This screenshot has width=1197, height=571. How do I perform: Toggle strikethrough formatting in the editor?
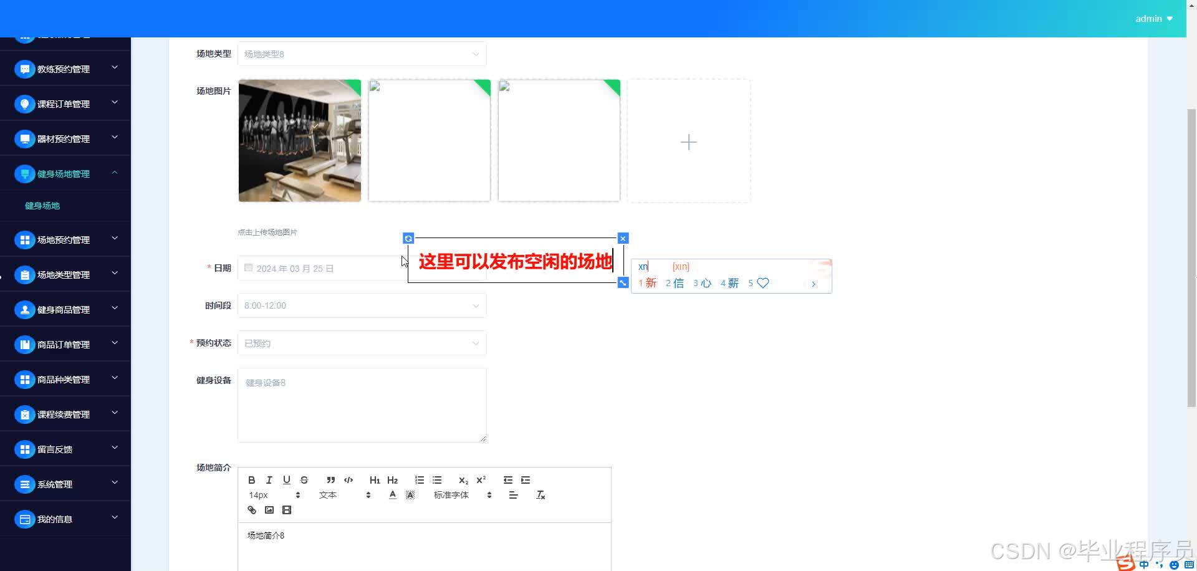click(304, 480)
